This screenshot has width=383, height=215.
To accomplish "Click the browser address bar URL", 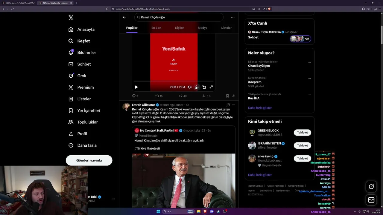I will click(143, 9).
